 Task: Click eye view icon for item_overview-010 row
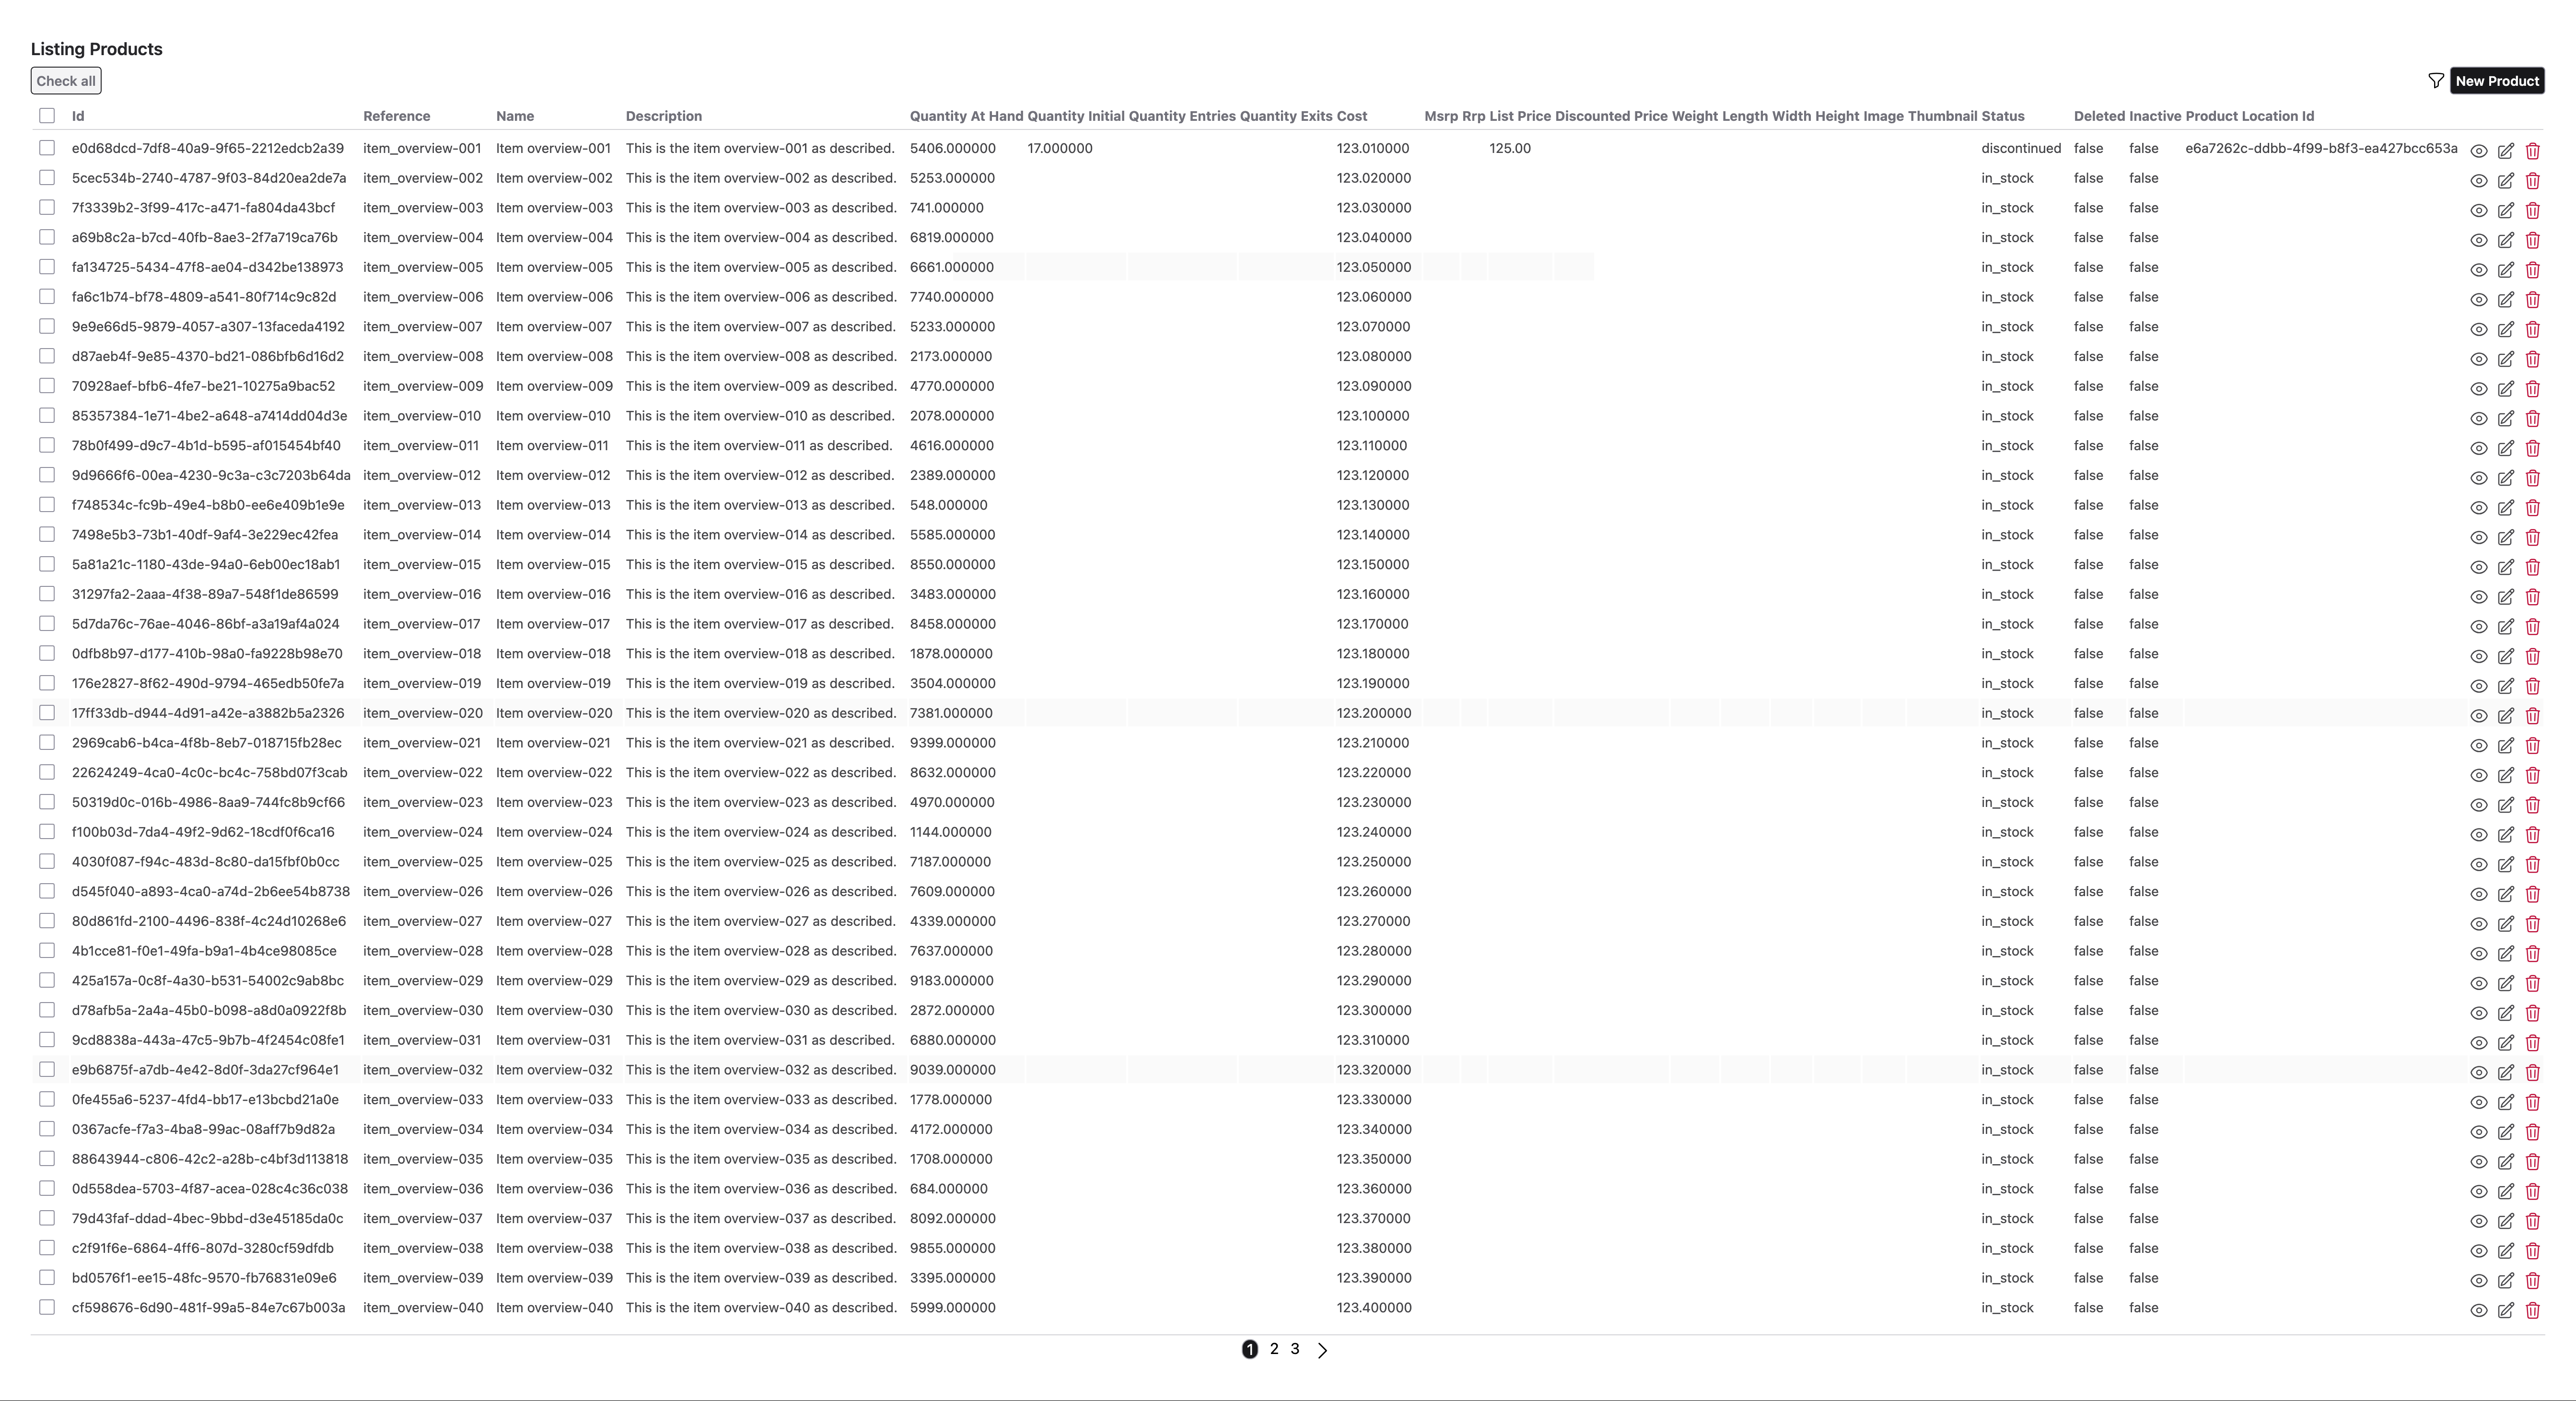pos(2478,419)
